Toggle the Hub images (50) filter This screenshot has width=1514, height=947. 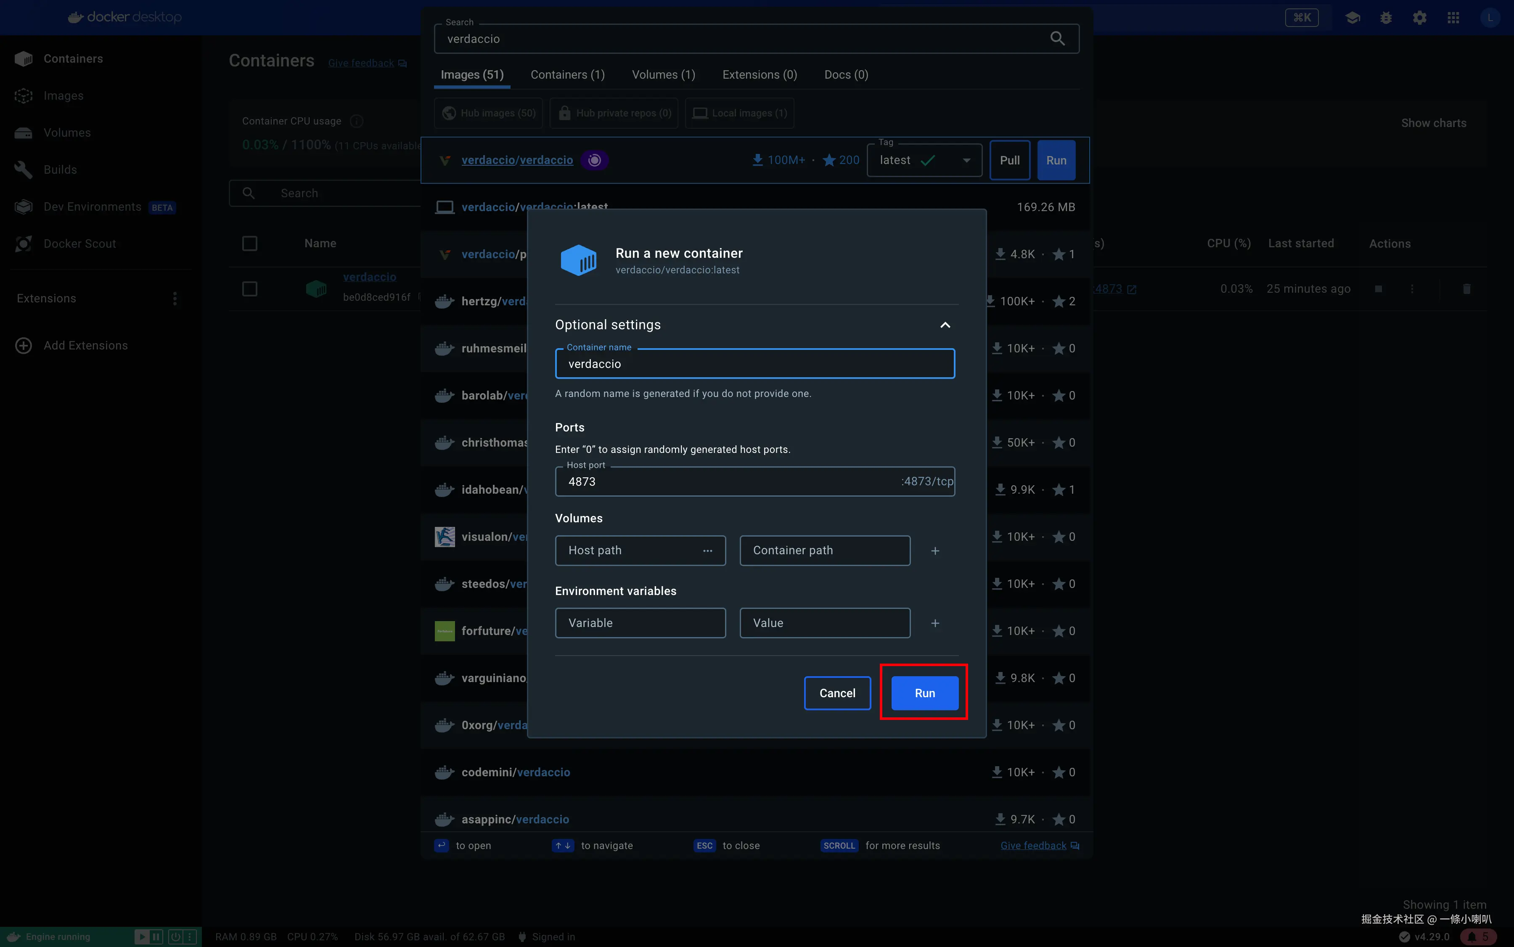click(x=489, y=114)
